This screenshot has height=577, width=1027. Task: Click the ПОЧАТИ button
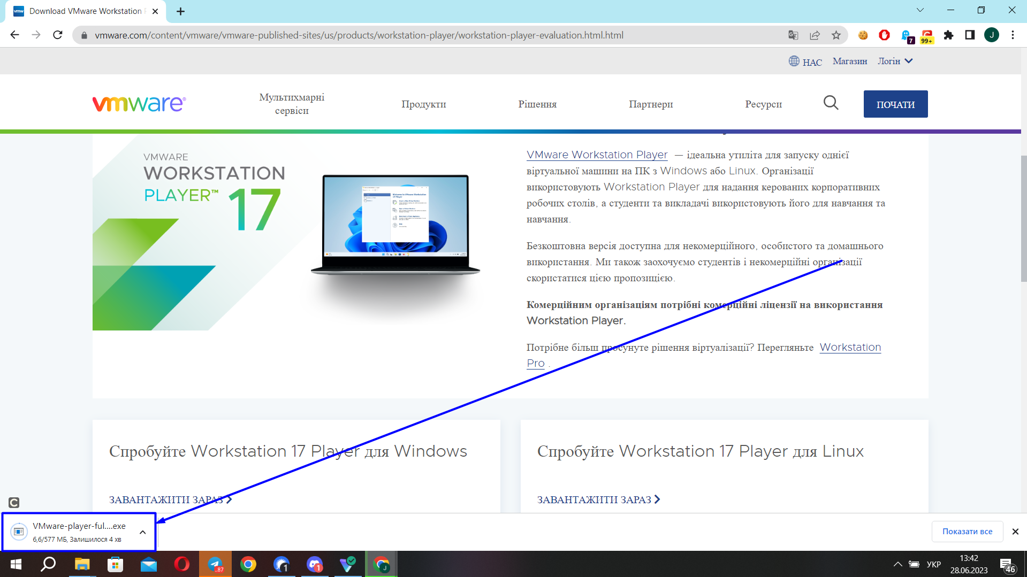(895, 104)
